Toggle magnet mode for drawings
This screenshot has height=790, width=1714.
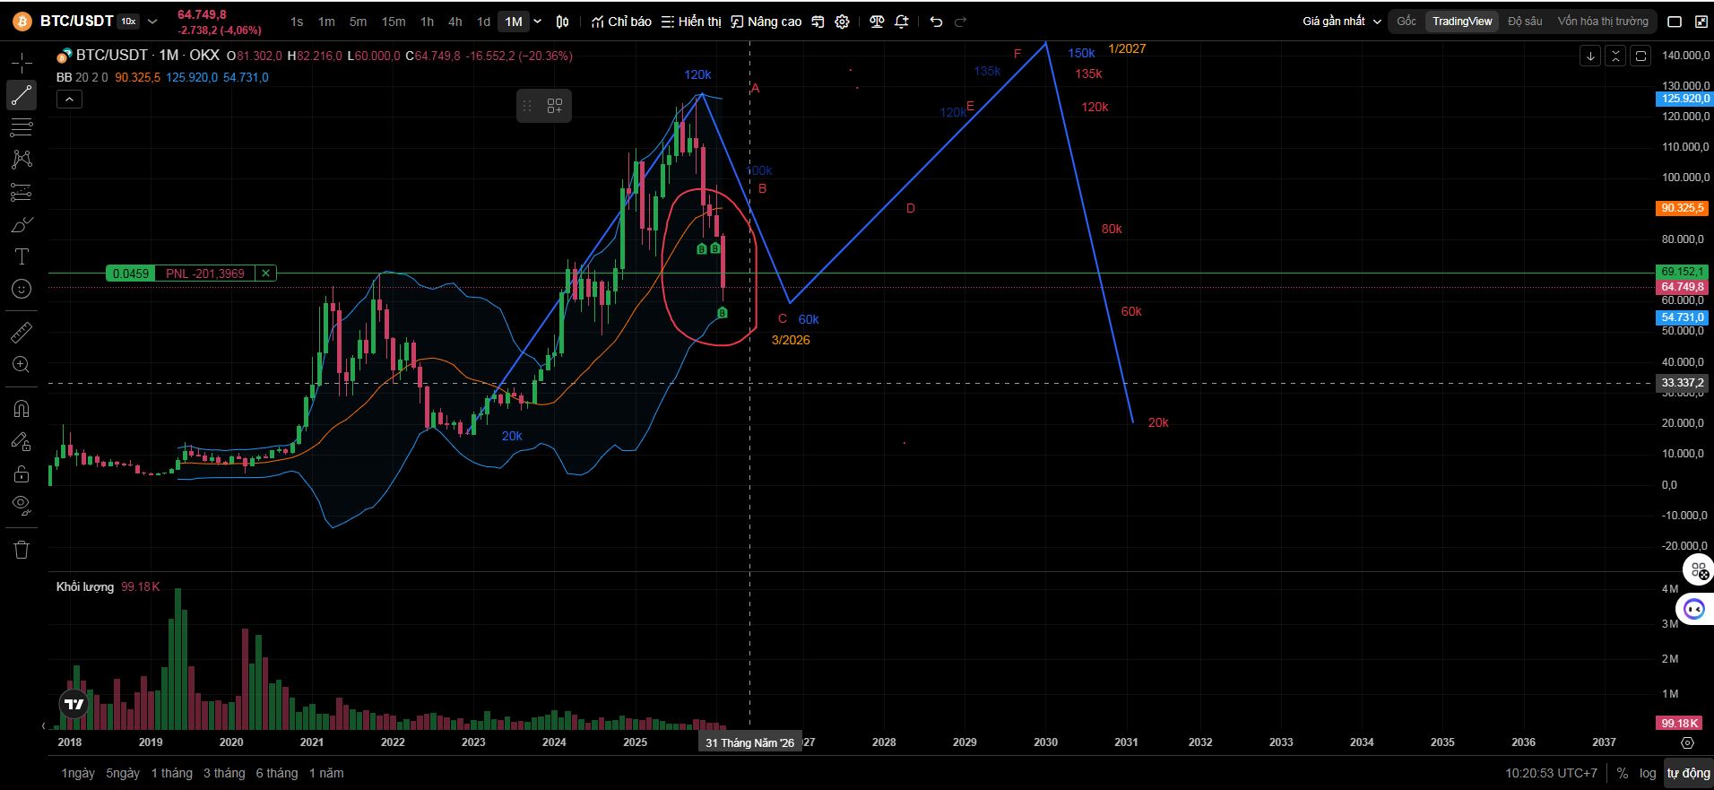[22, 409]
